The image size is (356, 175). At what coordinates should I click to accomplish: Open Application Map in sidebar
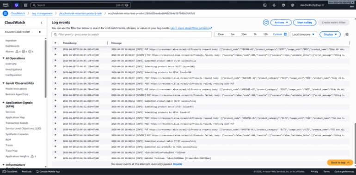15,117
